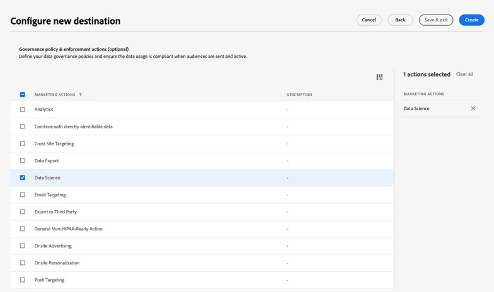Click the Cancel button
The image size is (494, 292).
[x=369, y=20]
